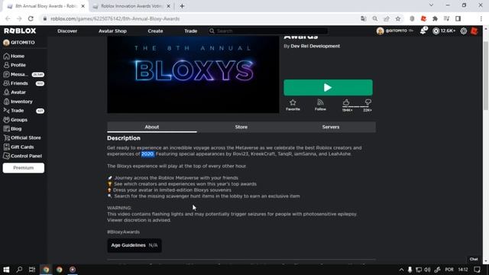489x275 pixels.
Task: Toggle the browser side panel
Action: 458,18
